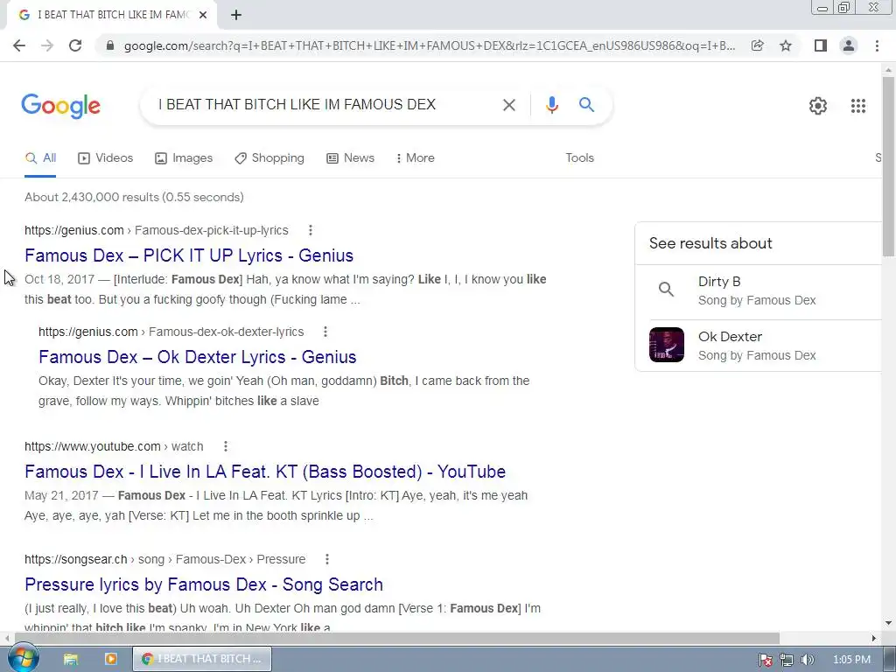Image resolution: width=896 pixels, height=672 pixels.
Task: Select the All results tab
Action: click(40, 157)
